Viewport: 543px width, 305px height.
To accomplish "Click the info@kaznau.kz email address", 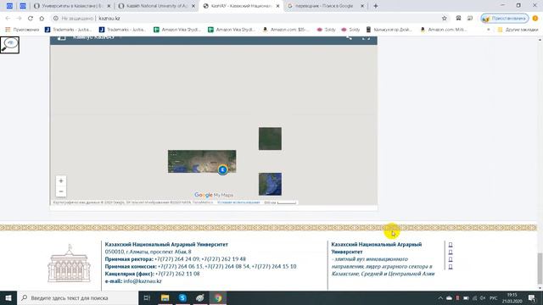I will [x=143, y=281].
